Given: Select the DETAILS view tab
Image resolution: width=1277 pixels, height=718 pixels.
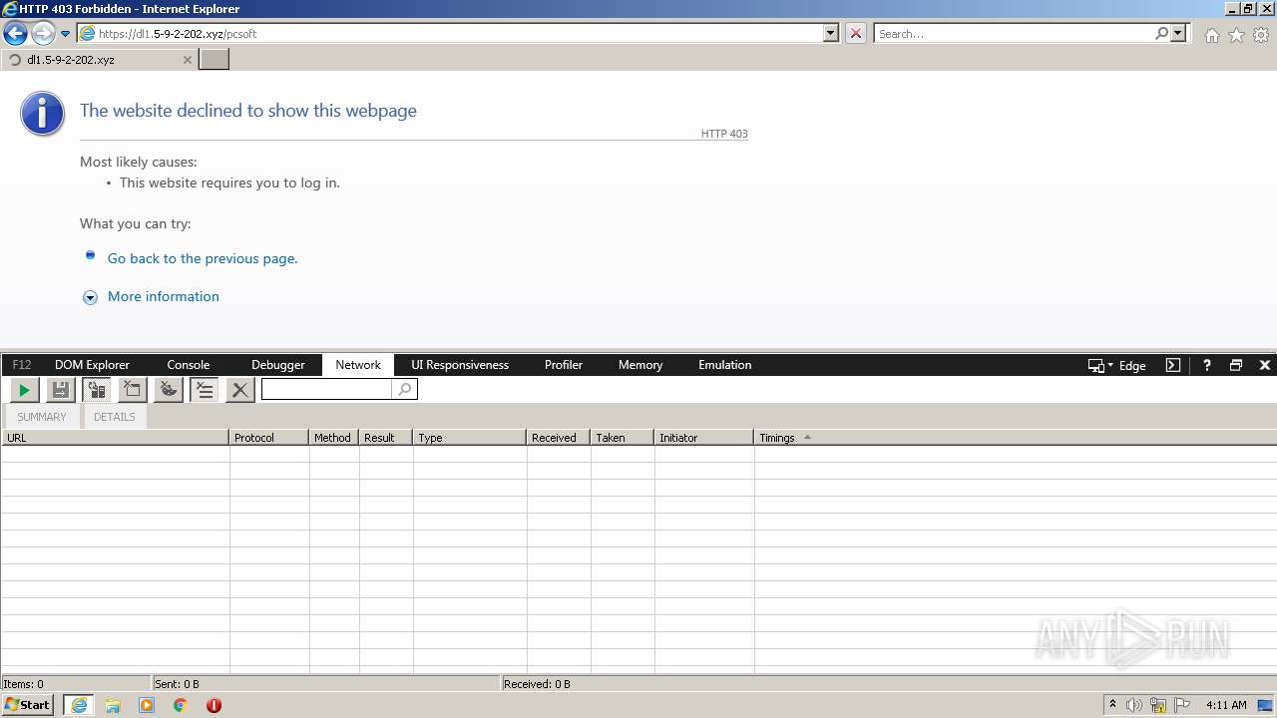Looking at the screenshot, I should click(115, 417).
